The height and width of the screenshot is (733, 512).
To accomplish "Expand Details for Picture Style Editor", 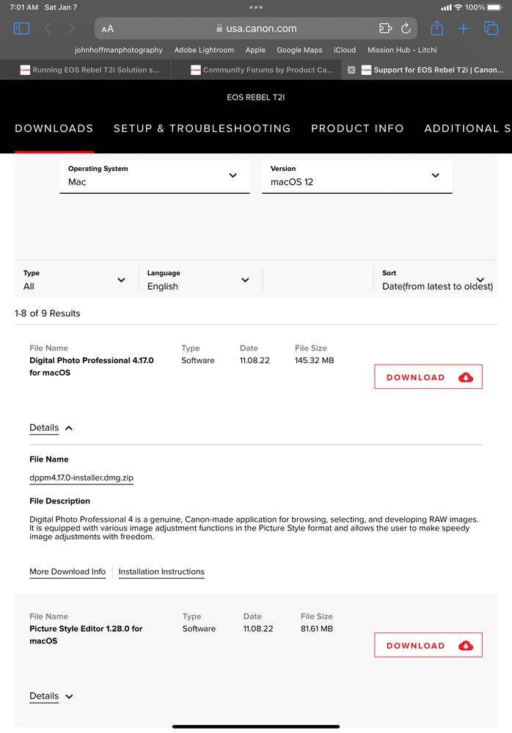I will tap(51, 696).
